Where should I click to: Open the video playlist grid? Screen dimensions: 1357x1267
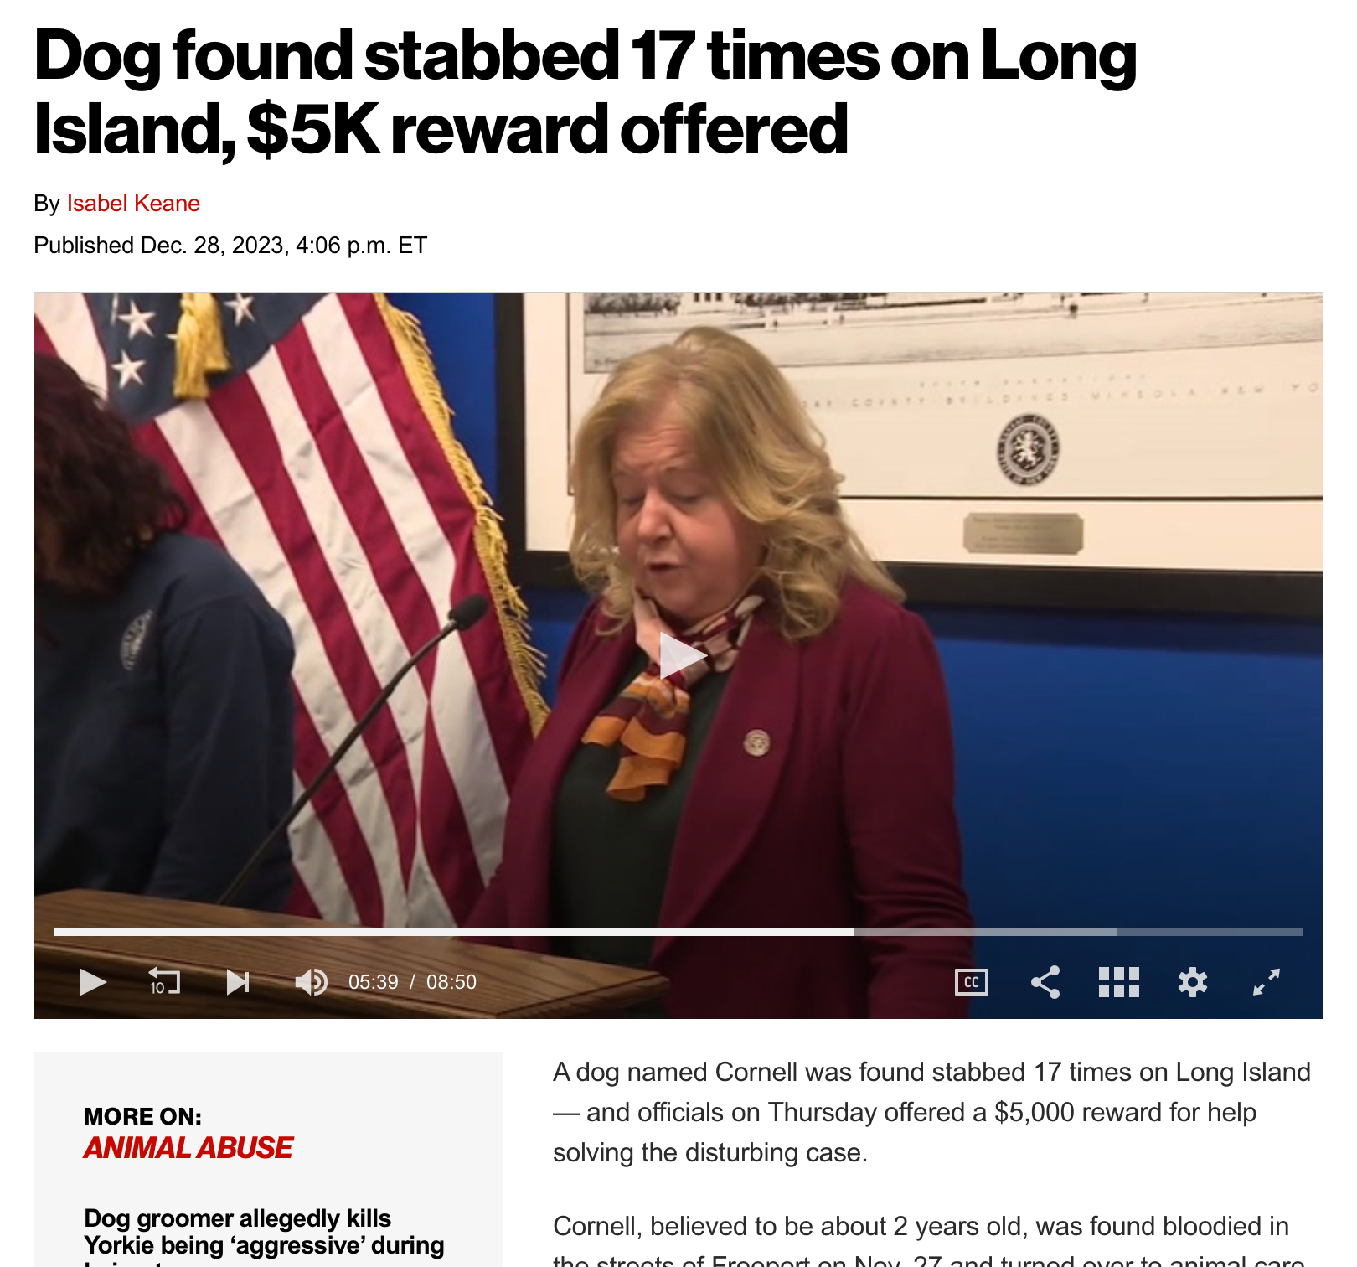tap(1119, 981)
